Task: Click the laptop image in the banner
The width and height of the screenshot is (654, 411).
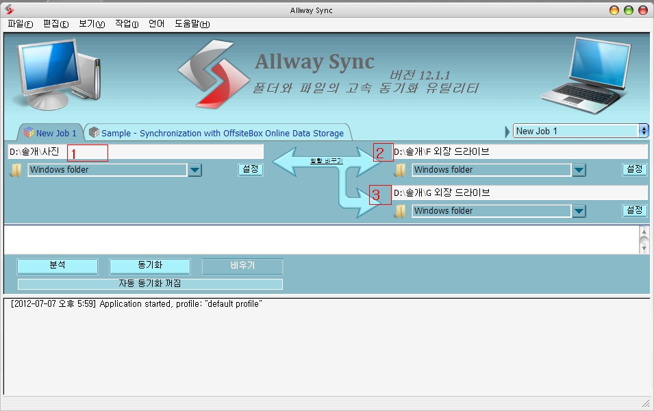Action: 586,75
